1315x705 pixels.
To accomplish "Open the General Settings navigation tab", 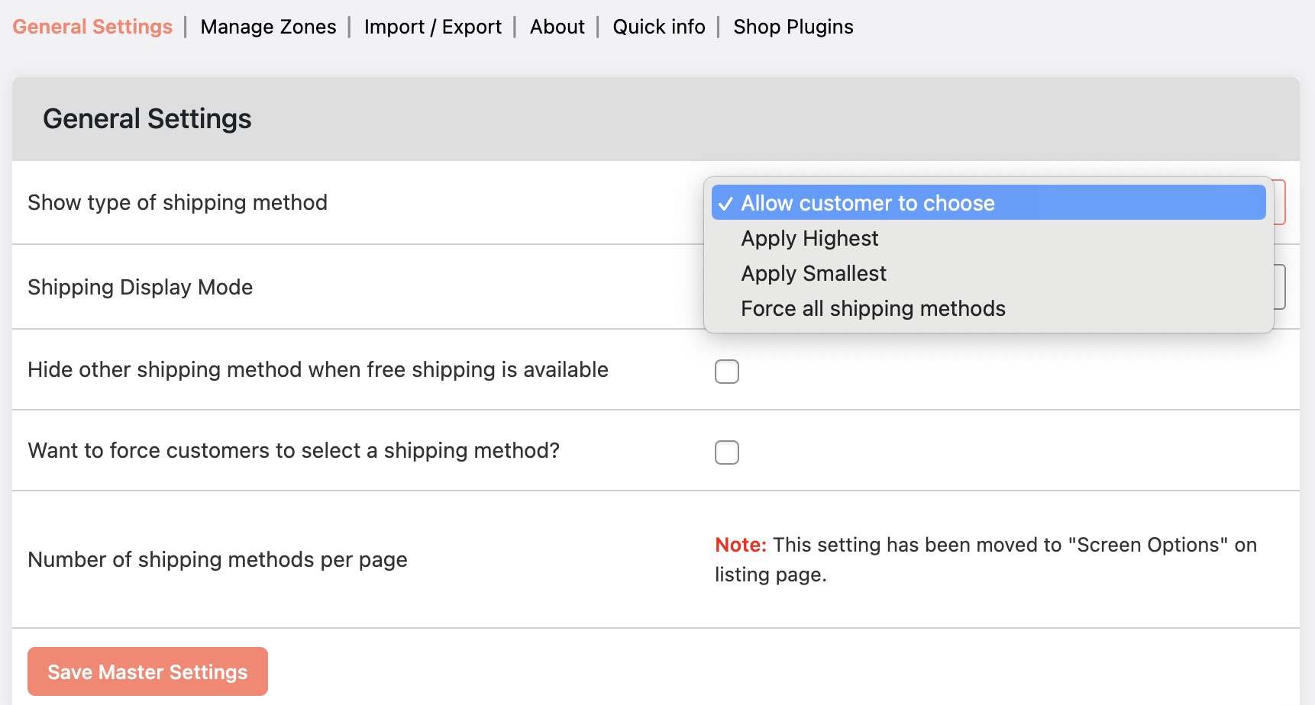I will coord(92,27).
